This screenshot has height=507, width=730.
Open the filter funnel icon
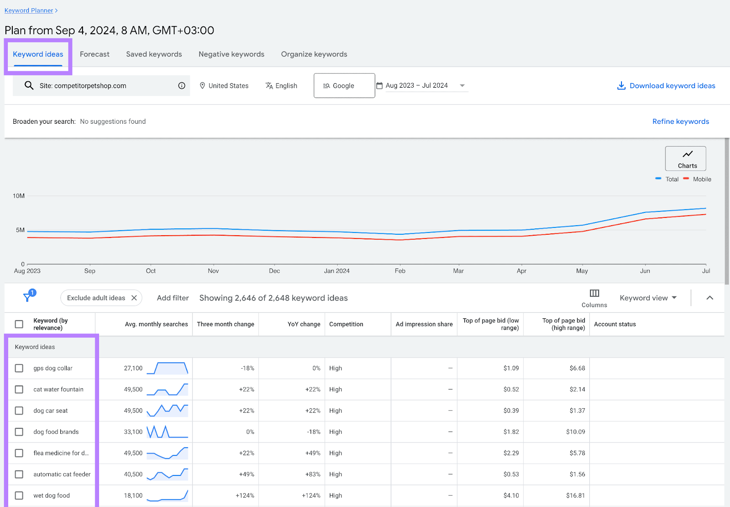(27, 297)
